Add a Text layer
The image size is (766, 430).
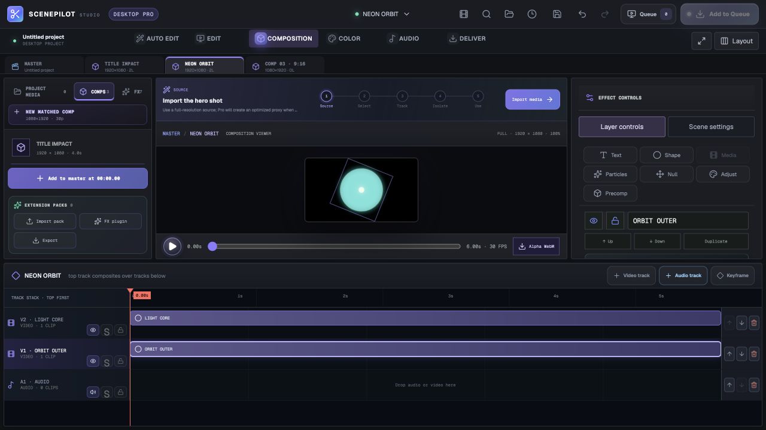pos(610,155)
